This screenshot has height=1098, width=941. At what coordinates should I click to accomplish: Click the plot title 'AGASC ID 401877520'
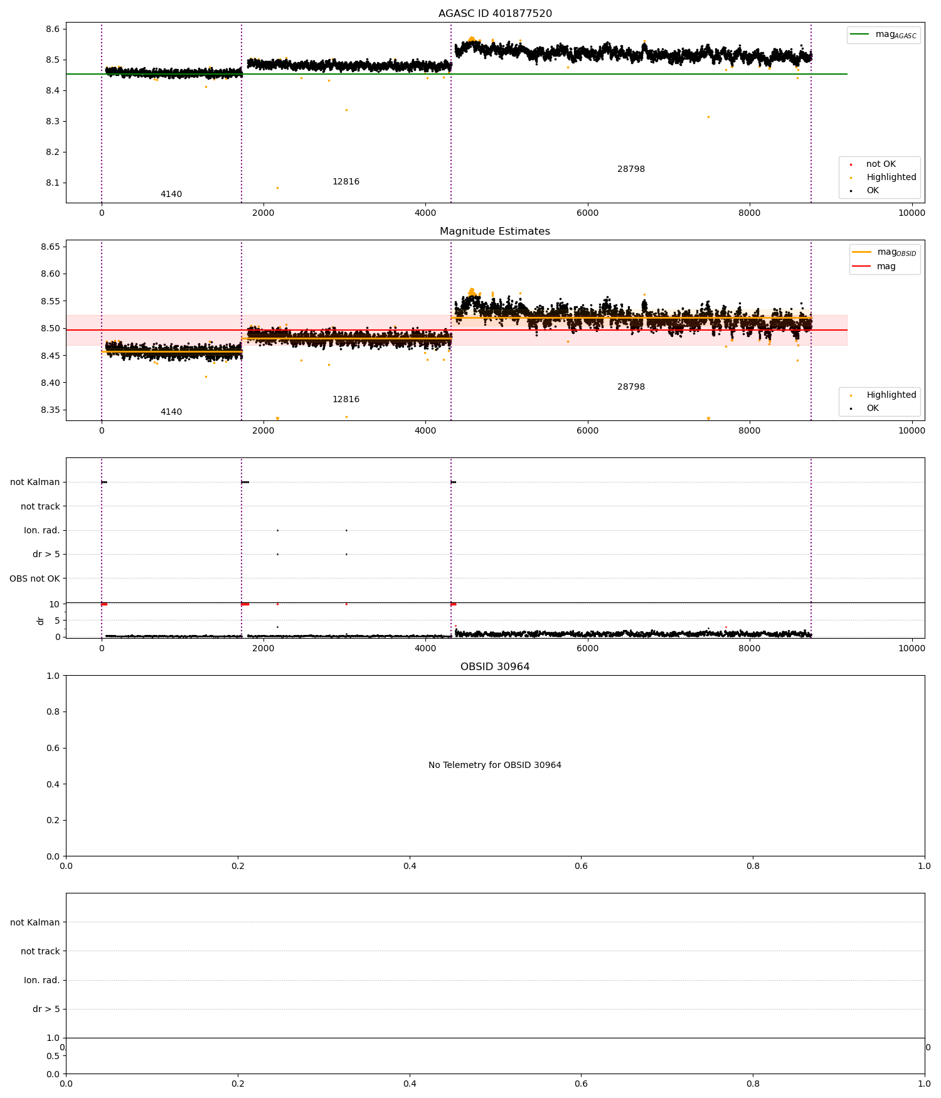pos(495,14)
